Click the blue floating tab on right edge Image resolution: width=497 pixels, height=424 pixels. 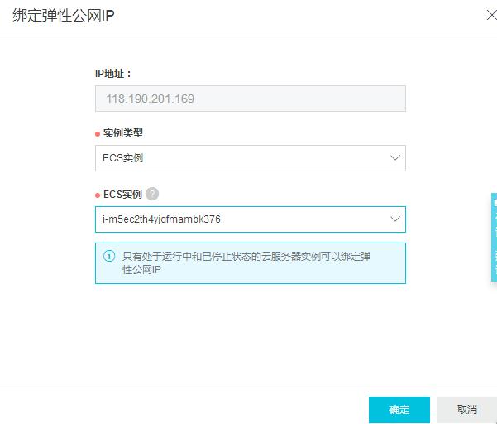pyautogui.click(x=493, y=237)
